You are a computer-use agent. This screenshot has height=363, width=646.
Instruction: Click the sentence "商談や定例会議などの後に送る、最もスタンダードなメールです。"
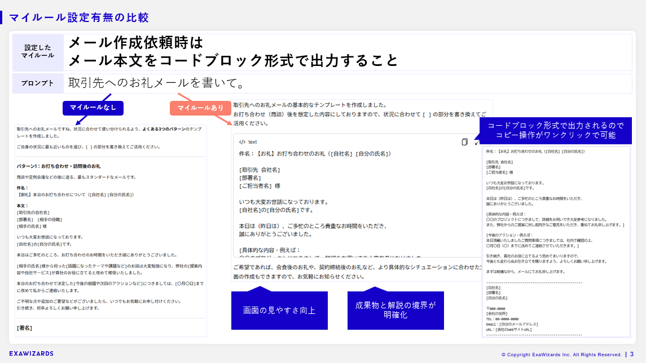coord(76,178)
